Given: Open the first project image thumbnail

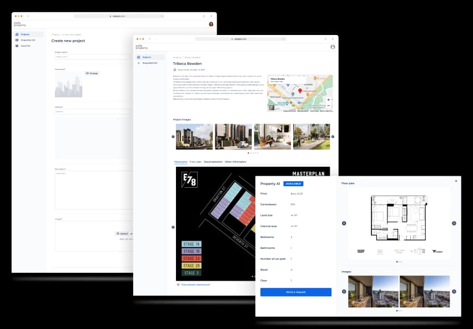Looking at the screenshot, I should pyautogui.click(x=194, y=136).
